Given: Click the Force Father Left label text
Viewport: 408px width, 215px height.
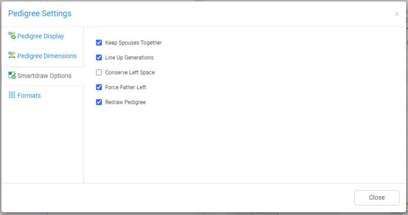Looking at the screenshot, I should 125,87.
